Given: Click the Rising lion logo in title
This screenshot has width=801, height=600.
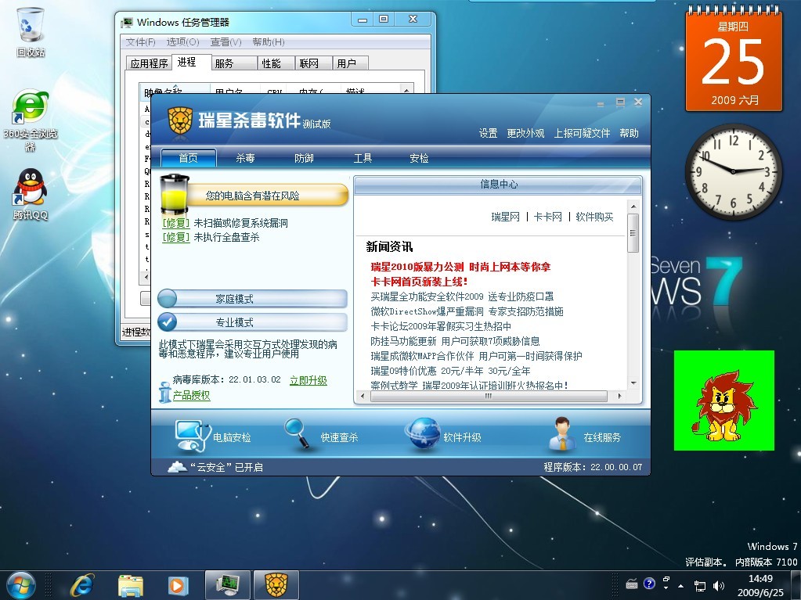Looking at the screenshot, I should [180, 121].
